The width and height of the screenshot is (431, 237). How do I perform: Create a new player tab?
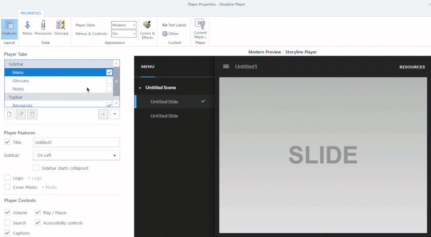(x=9, y=114)
